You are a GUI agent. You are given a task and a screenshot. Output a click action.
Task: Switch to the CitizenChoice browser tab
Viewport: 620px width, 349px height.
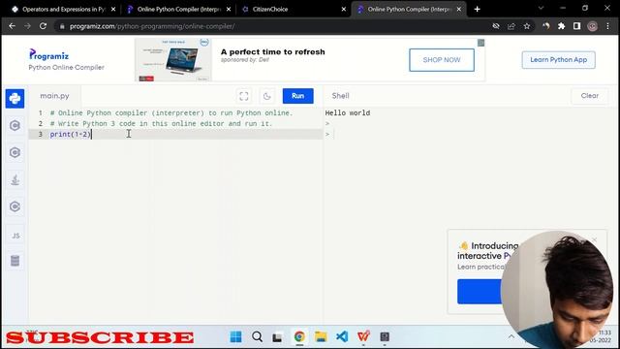pos(294,9)
